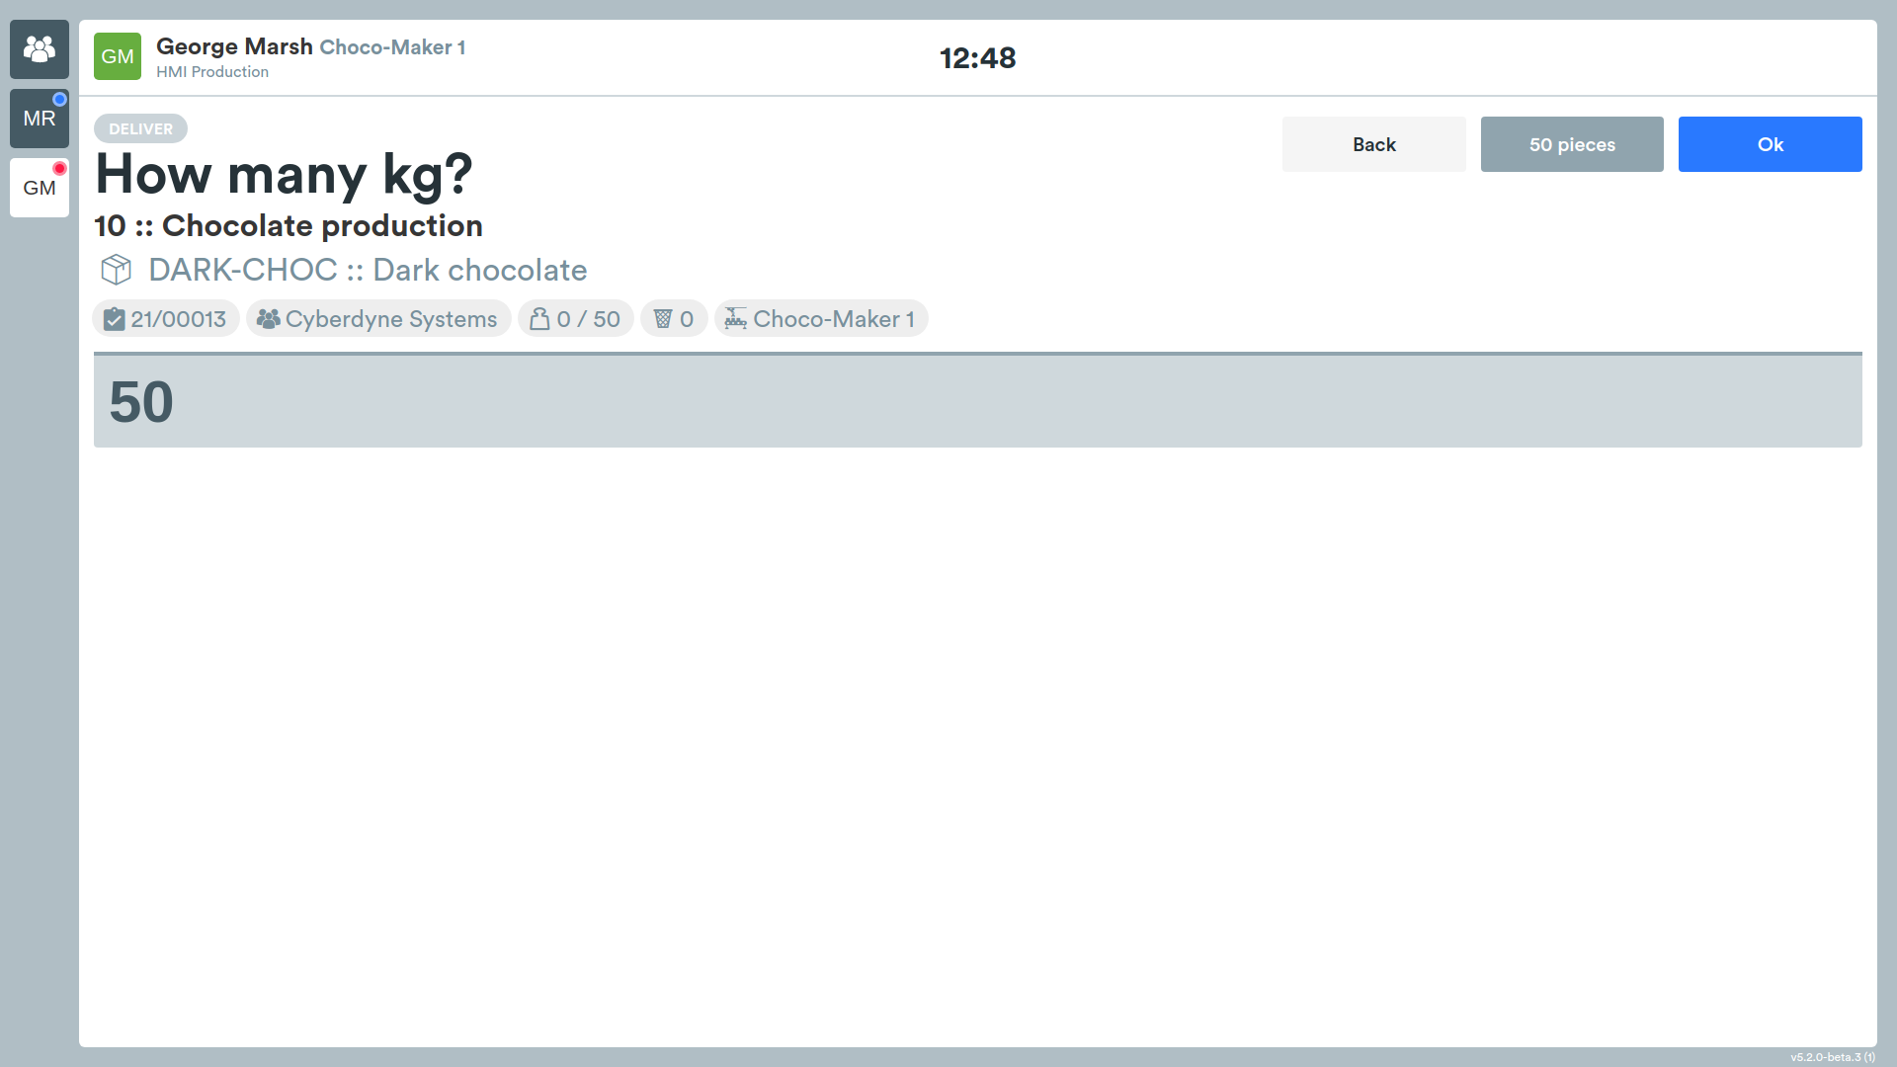Open the users group sidebar icon

point(40,49)
